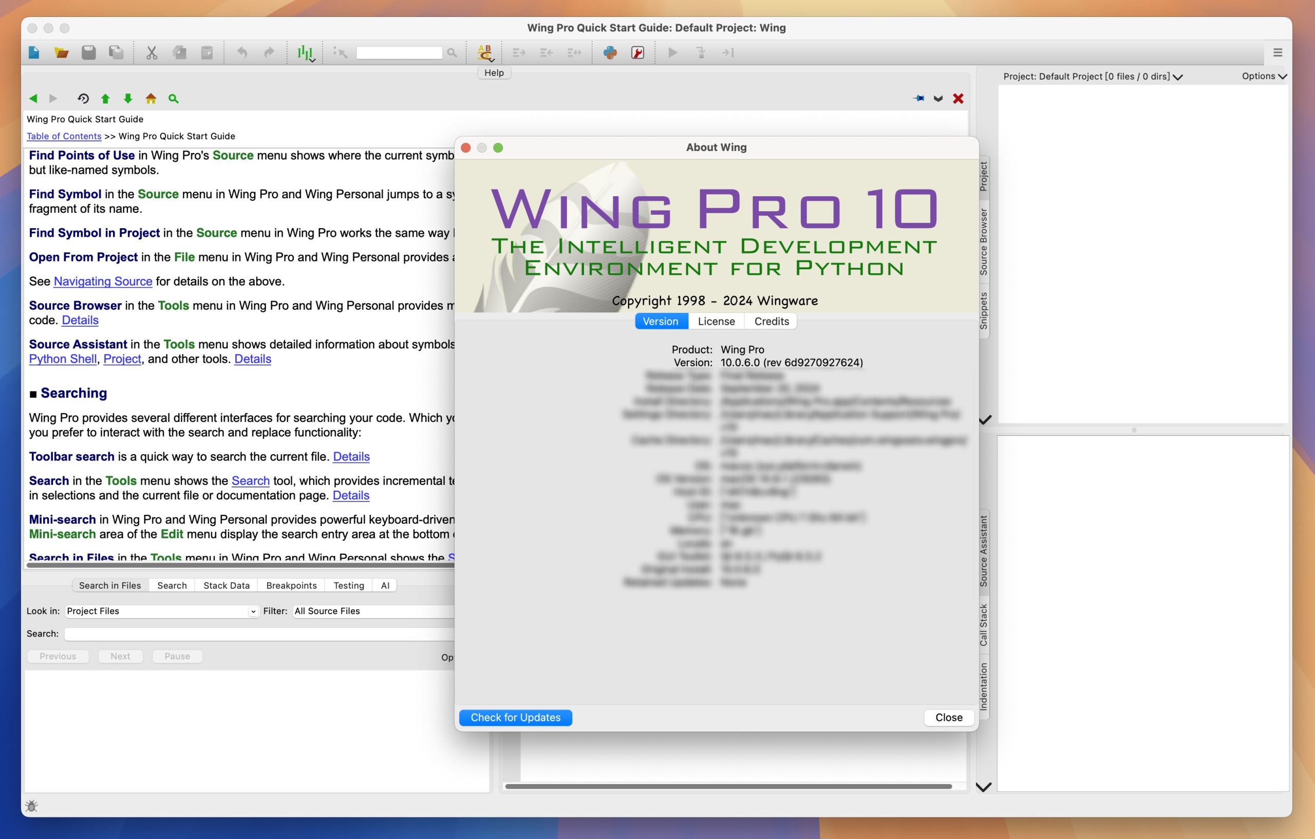Follow the Navigating Source link

click(103, 282)
